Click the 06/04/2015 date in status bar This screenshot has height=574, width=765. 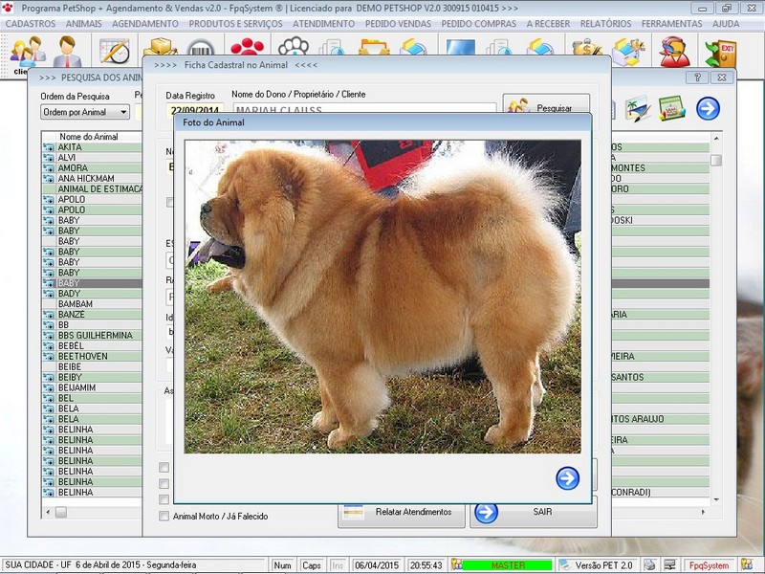pyautogui.click(x=377, y=565)
